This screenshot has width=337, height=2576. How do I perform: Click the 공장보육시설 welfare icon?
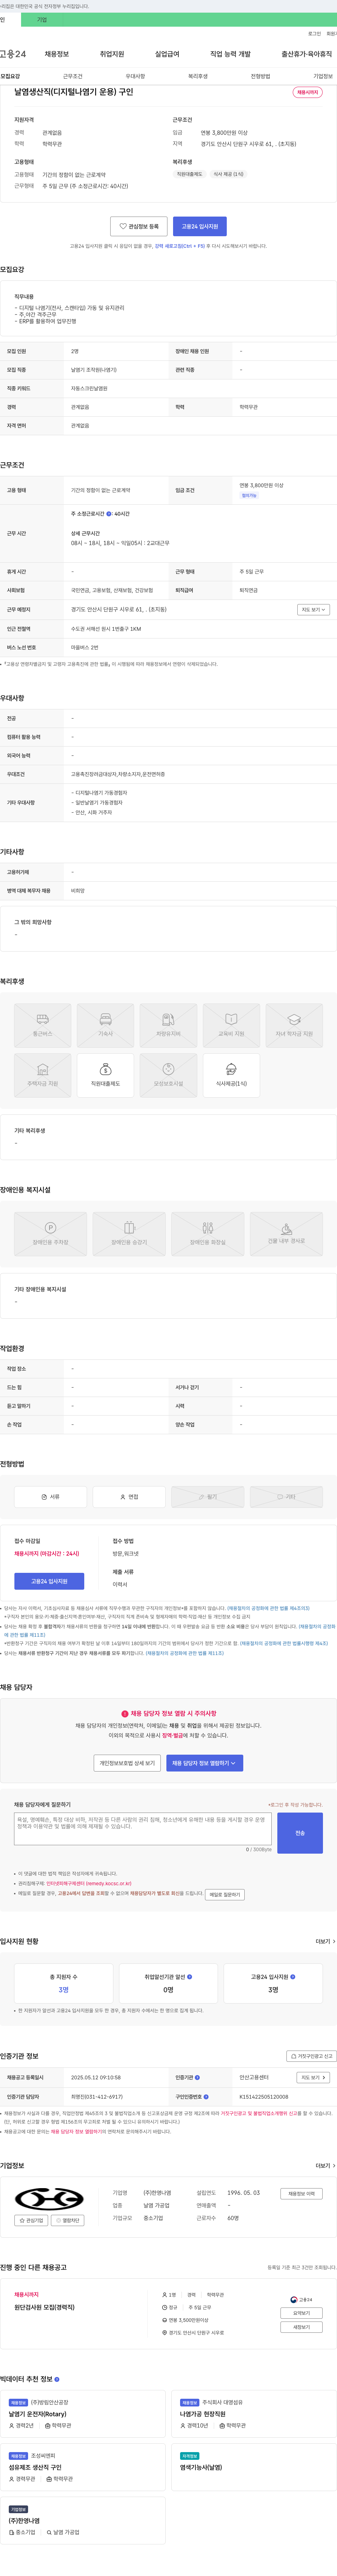click(x=168, y=1075)
